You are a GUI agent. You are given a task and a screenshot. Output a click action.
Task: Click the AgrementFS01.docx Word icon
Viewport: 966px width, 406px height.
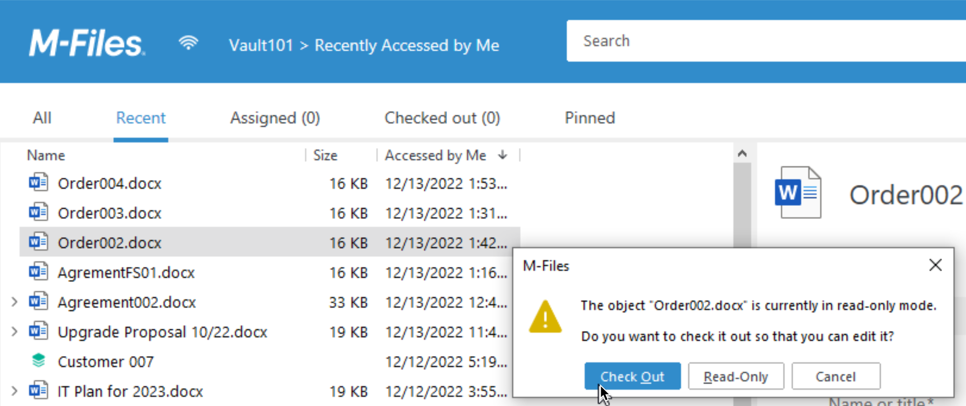(x=38, y=272)
